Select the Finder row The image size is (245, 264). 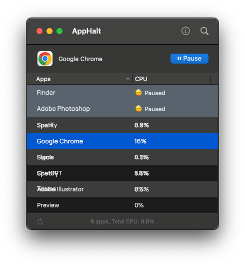[122, 93]
